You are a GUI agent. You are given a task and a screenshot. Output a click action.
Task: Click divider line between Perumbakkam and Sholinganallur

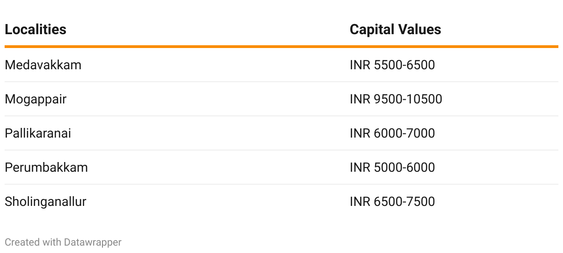click(281, 184)
